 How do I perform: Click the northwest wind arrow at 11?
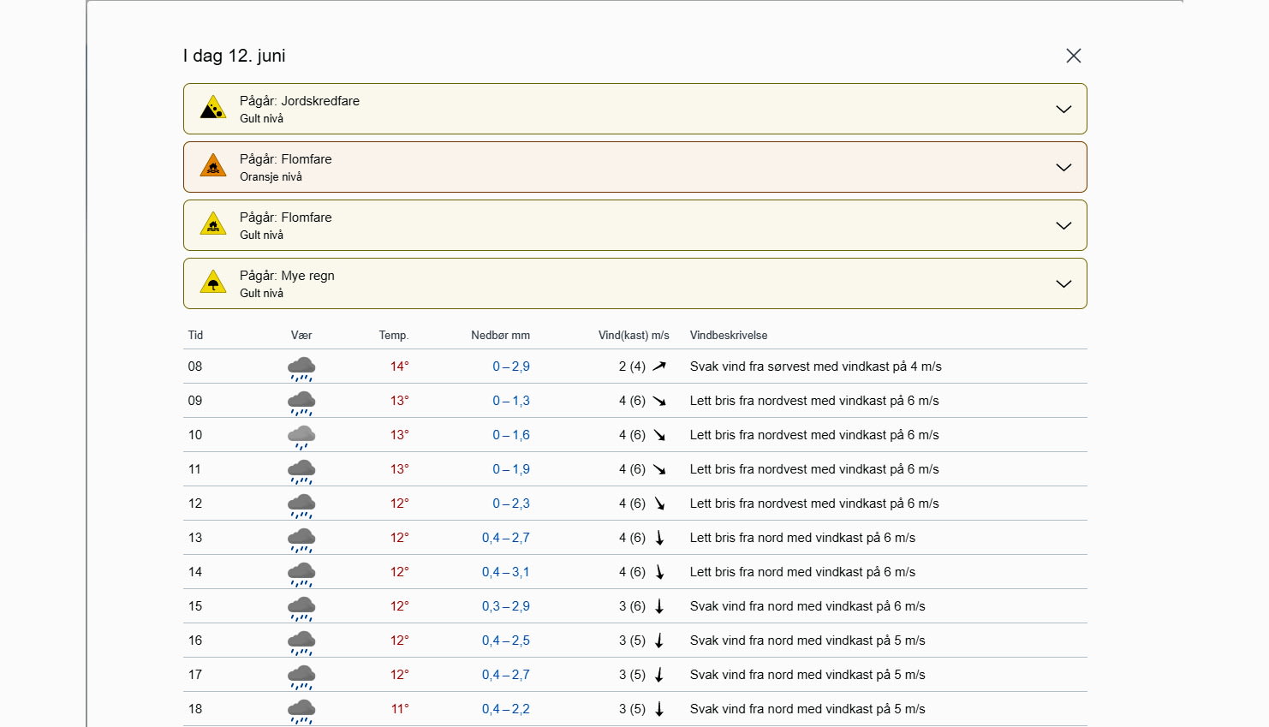point(659,469)
